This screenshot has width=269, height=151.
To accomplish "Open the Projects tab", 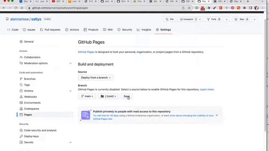I will pyautogui.click(x=91, y=30).
